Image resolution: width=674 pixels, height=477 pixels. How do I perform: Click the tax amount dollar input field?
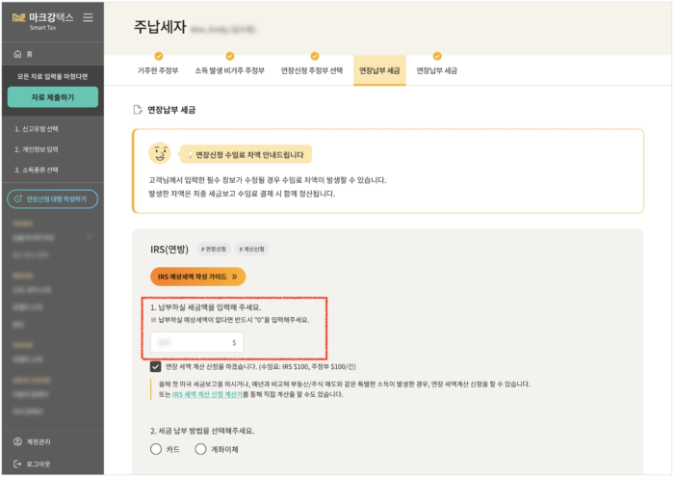(196, 342)
